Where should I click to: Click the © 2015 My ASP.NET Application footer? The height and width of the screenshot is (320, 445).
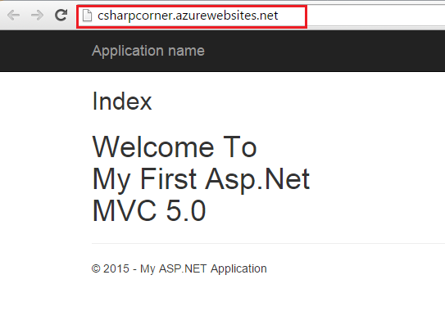(179, 268)
